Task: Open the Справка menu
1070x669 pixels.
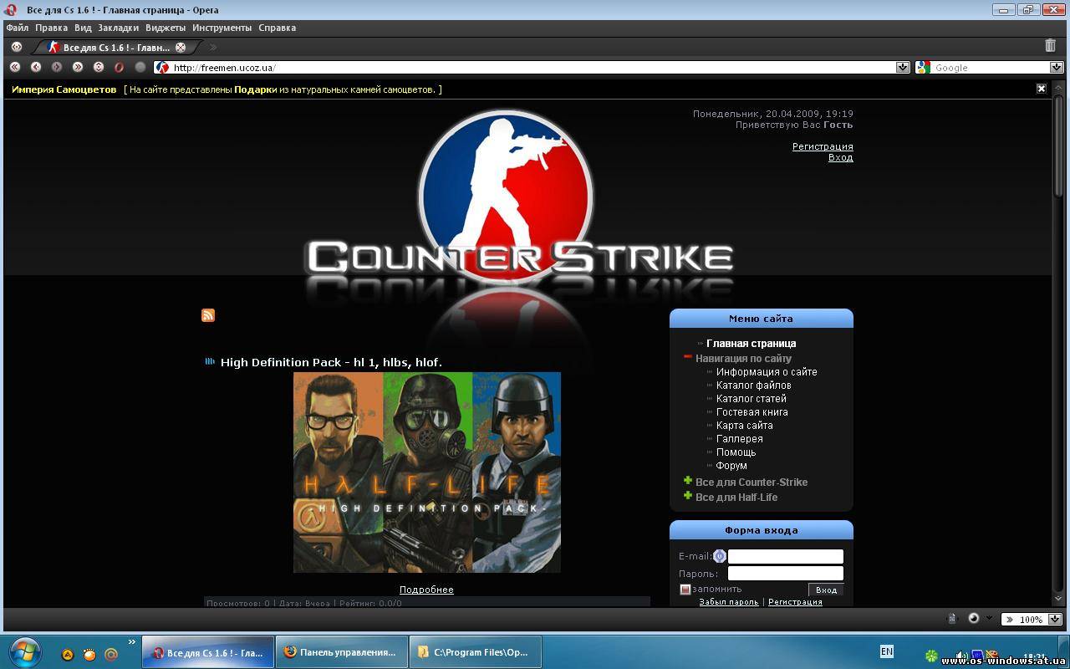Action: [278, 28]
